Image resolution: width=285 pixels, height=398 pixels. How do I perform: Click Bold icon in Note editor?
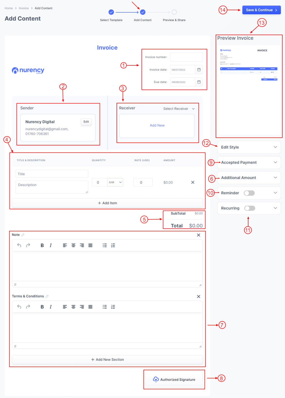click(42, 245)
